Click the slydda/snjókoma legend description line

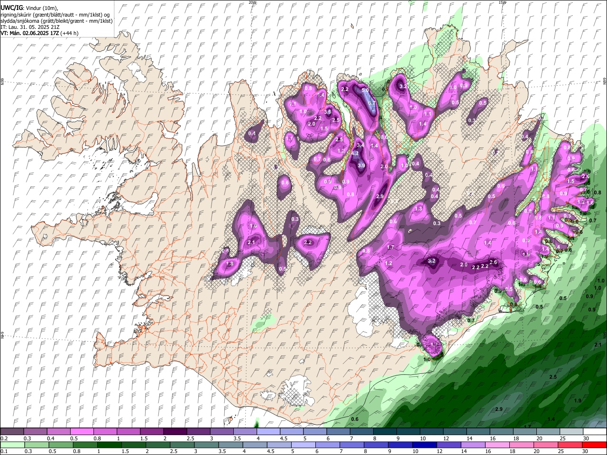pos(57,21)
